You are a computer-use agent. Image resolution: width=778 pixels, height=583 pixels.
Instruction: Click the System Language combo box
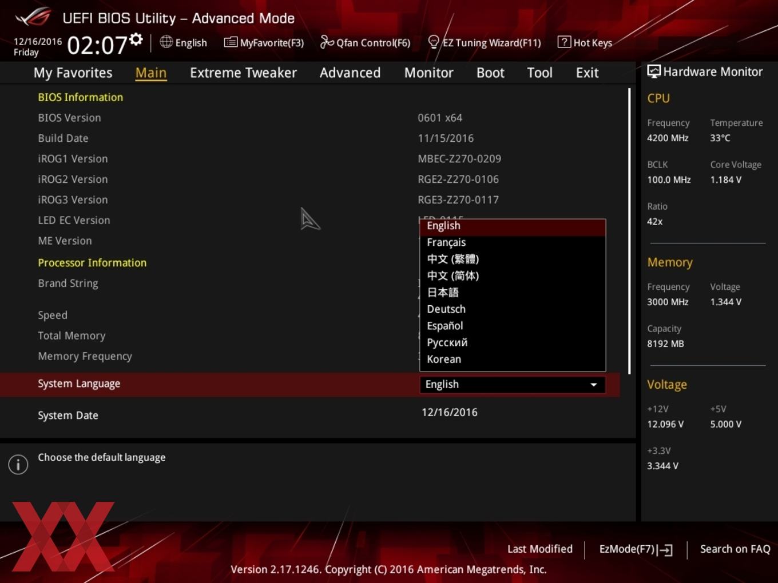click(x=513, y=385)
